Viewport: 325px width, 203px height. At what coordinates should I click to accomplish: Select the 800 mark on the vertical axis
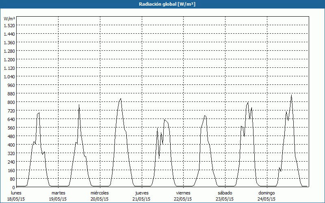11,102
